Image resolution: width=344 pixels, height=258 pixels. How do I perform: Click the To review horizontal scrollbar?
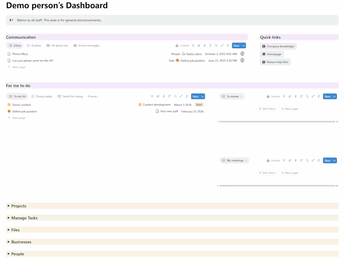coord(277,122)
